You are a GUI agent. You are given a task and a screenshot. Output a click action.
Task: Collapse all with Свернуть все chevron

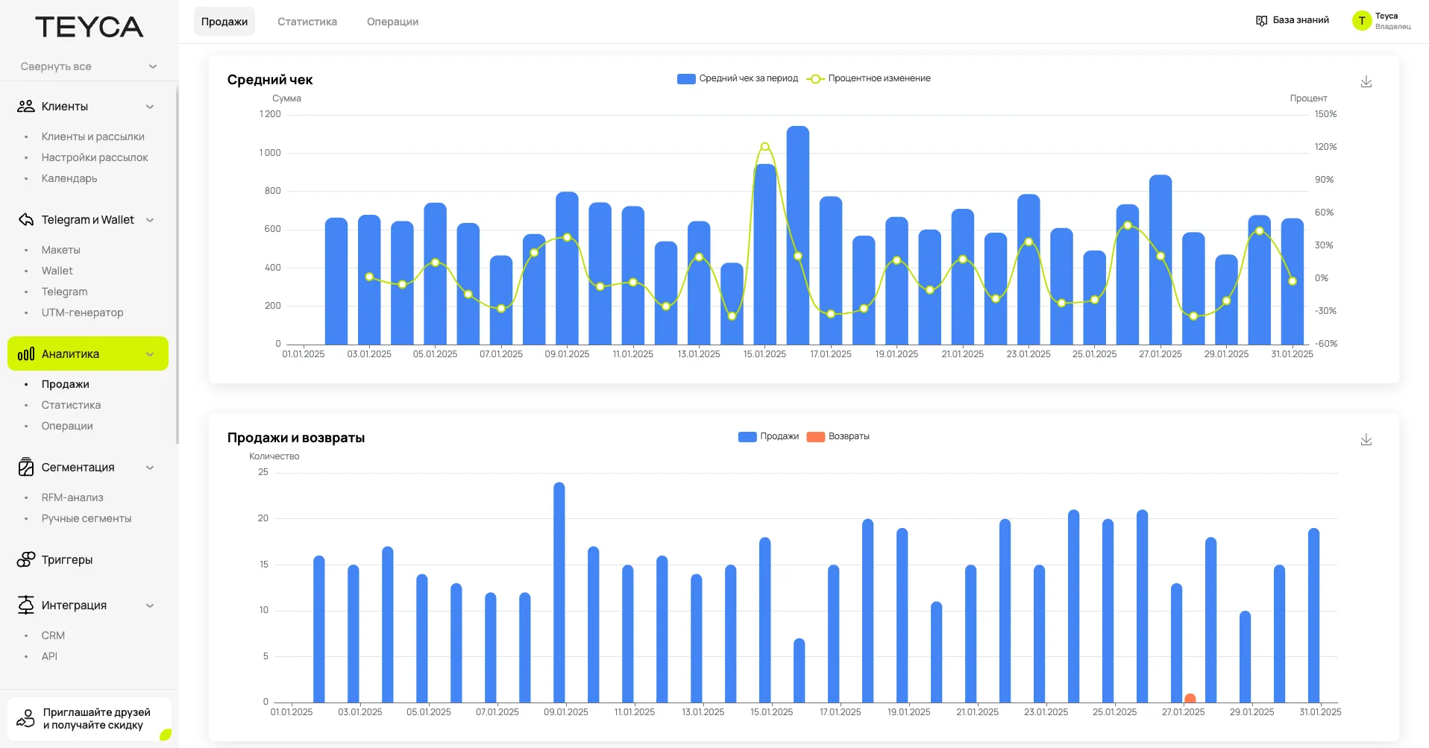(x=153, y=66)
